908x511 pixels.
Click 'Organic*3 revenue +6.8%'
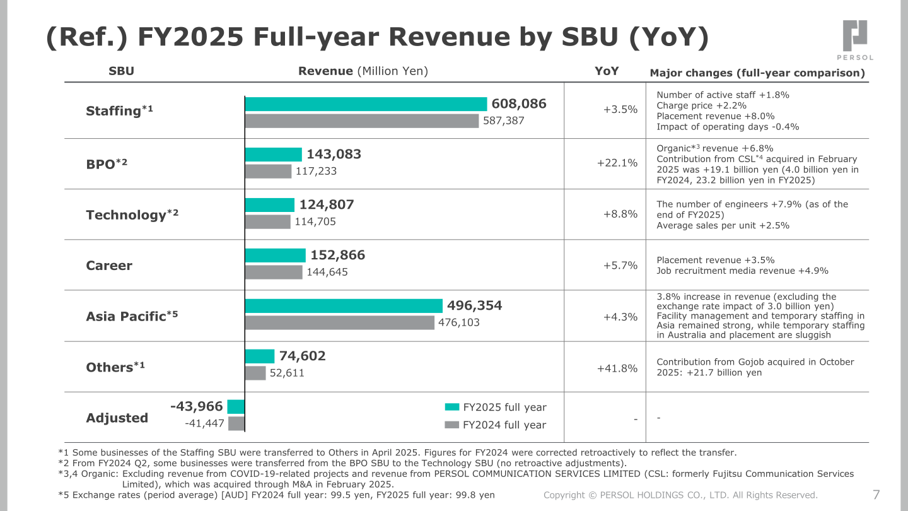click(715, 148)
